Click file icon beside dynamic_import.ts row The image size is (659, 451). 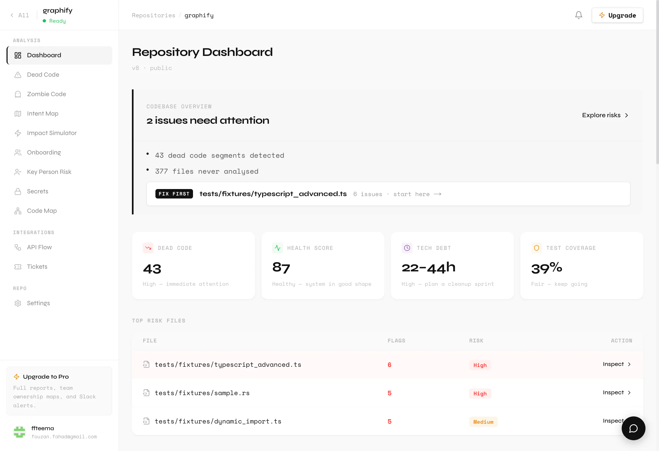pos(146,421)
